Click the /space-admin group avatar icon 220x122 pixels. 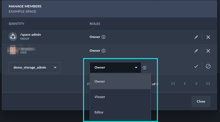(13, 36)
